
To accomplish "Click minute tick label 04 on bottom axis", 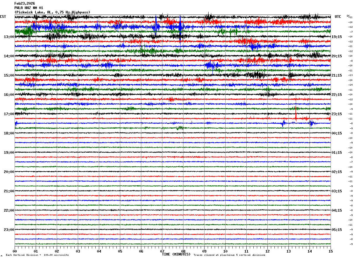I will pyautogui.click(x=99, y=251).
